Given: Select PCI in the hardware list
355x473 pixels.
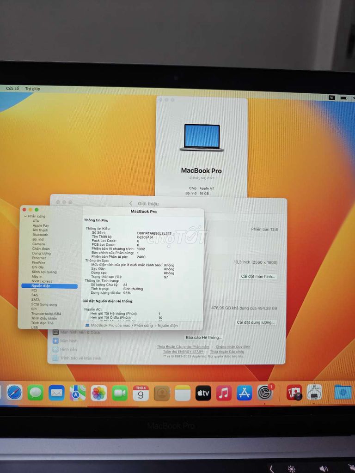Looking at the screenshot, I should tap(34, 290).
